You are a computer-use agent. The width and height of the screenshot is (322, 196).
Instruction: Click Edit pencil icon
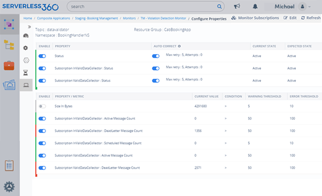click(286, 18)
